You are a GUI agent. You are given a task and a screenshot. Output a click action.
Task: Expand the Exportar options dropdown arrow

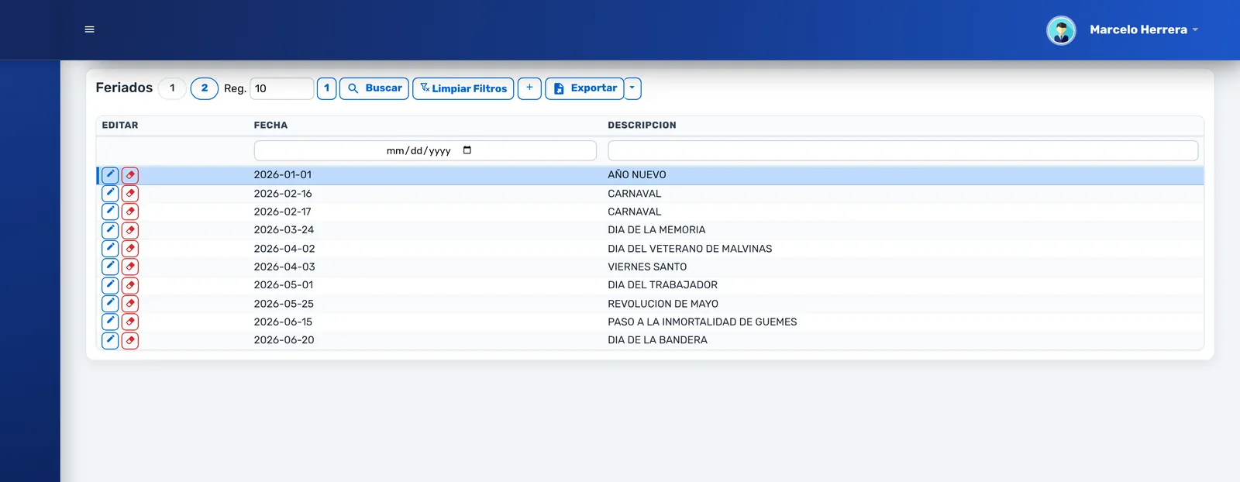coord(632,88)
